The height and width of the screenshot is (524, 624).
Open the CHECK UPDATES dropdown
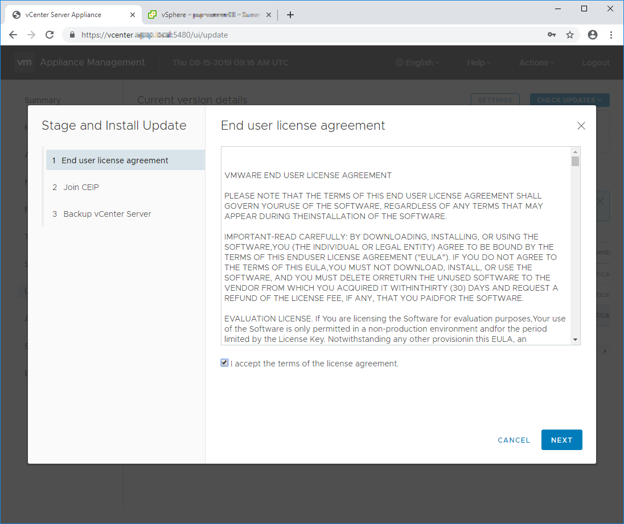[569, 100]
